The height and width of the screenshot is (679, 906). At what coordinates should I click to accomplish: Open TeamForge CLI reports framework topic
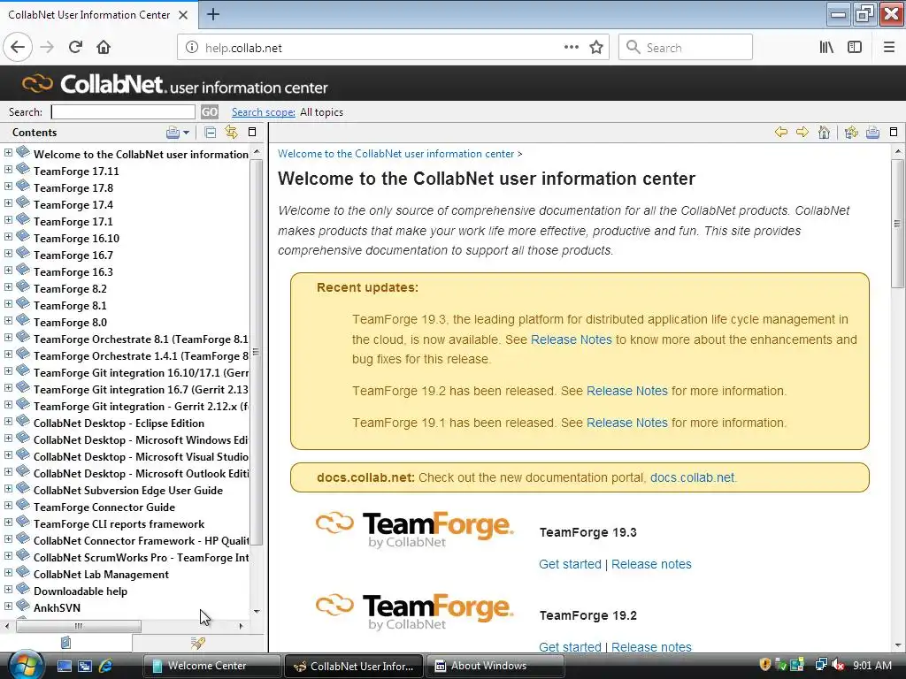[119, 523]
